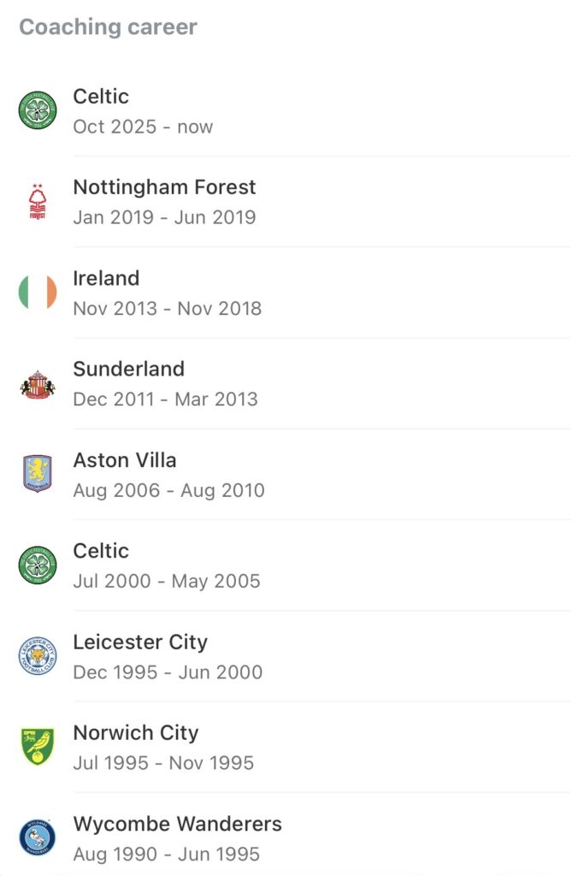Click the 'Oct 2025 - now' date range

click(x=143, y=127)
